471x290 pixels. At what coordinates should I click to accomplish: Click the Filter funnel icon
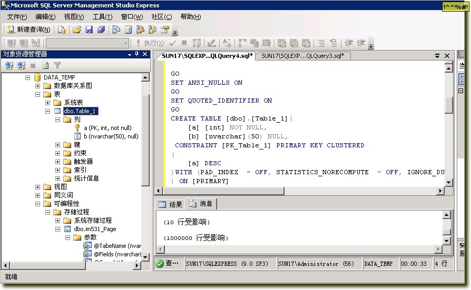click(57, 66)
